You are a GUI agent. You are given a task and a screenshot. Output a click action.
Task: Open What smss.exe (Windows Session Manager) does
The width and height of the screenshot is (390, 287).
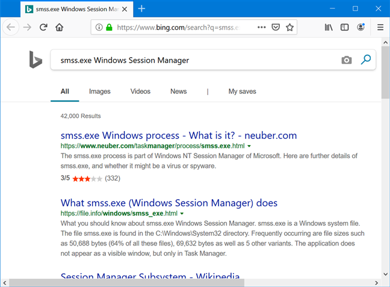pyautogui.click(x=169, y=203)
